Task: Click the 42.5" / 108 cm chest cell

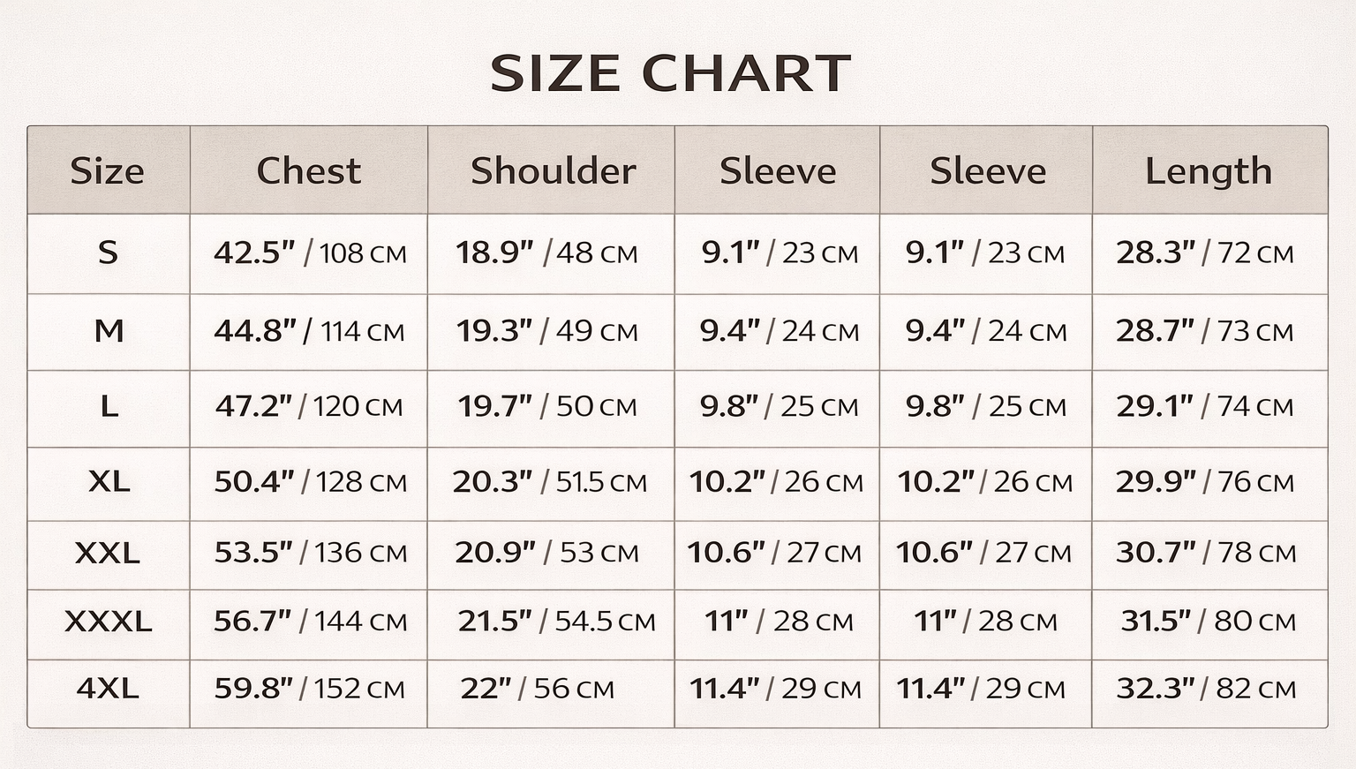Action: coord(310,253)
